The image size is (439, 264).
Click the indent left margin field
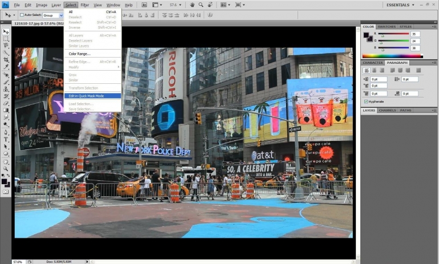(379, 79)
